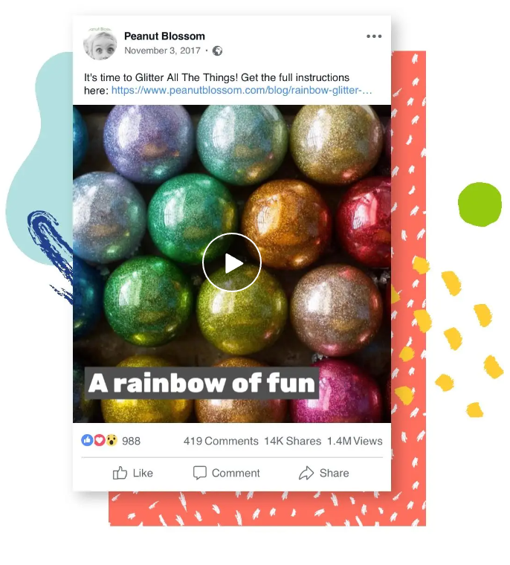Open the November 3, 2017 timestamp

click(x=162, y=51)
